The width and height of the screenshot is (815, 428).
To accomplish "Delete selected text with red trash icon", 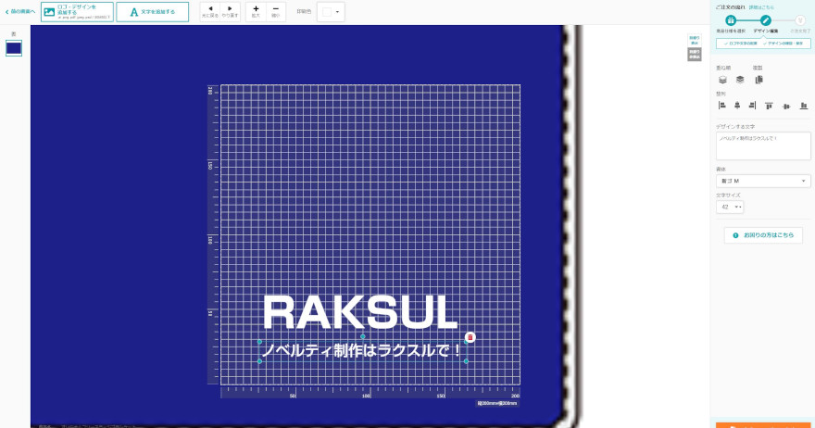I will coord(470,337).
